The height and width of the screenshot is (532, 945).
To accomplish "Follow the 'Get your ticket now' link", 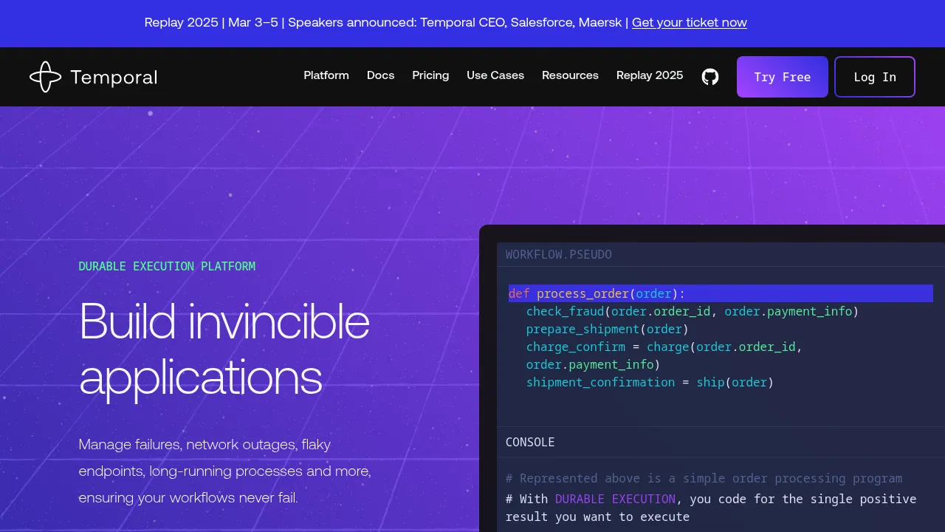I will tap(690, 22).
